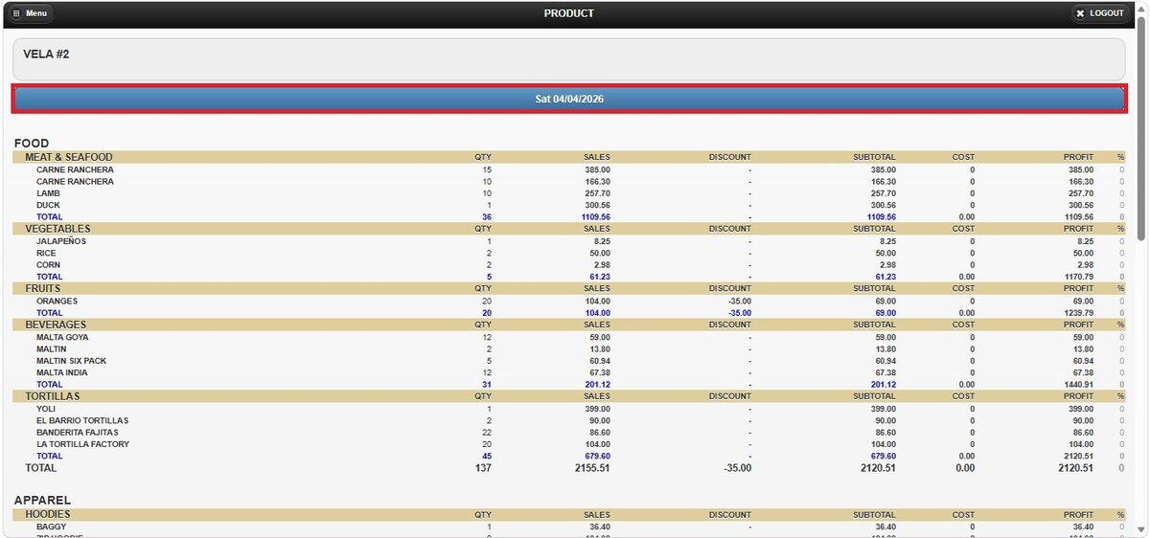Screen dimensions: 1150x538
Task: Click the APPAREL section heading
Action: [42, 500]
